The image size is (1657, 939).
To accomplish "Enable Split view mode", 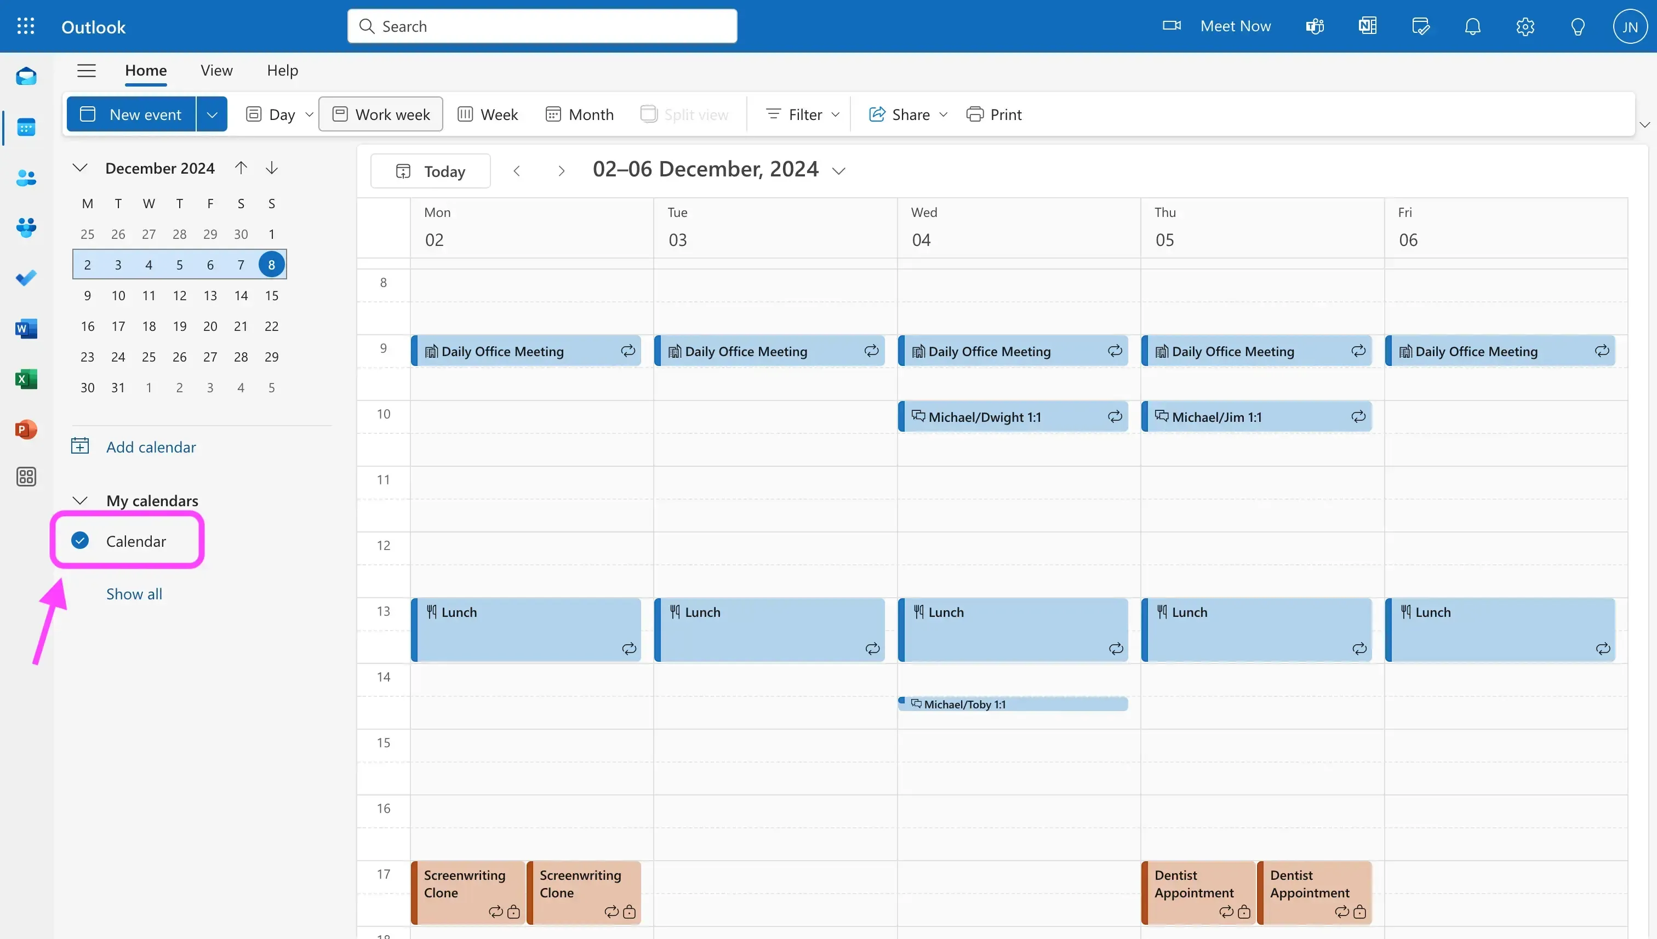I will click(x=684, y=113).
